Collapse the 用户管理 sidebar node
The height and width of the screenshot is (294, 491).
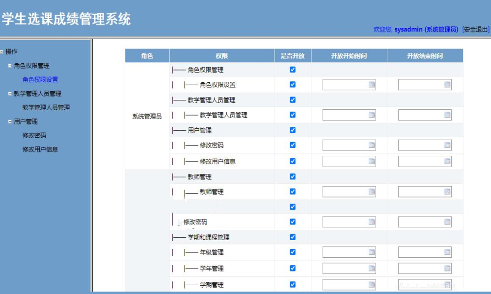pyautogui.click(x=10, y=122)
